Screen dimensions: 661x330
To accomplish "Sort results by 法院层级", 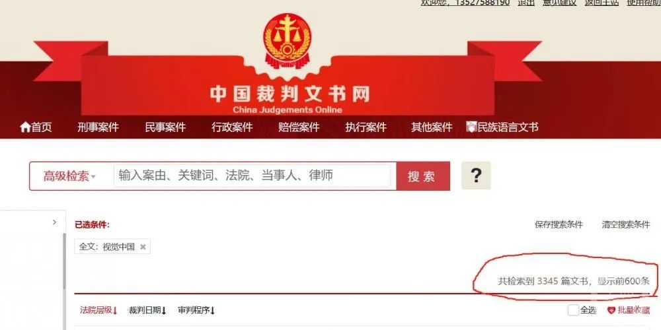I will pyautogui.click(x=98, y=311).
